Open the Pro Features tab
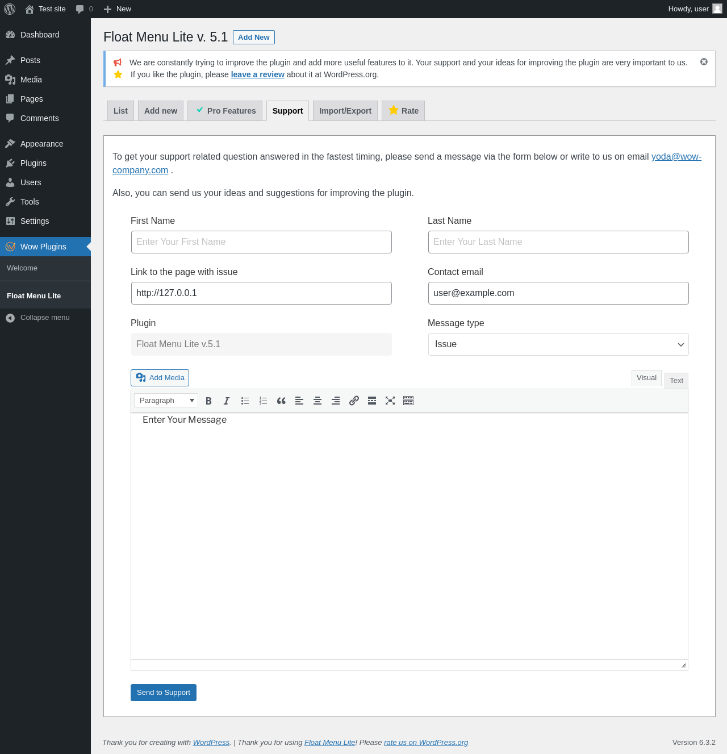Screen dimensions: 727x754 pos(225,111)
